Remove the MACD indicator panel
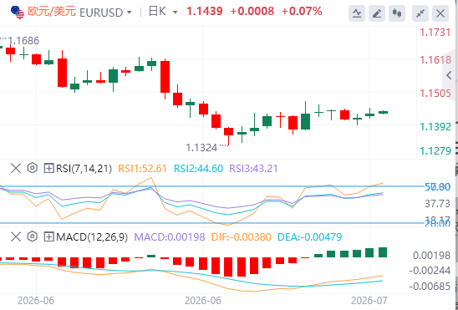This screenshot has height=310, width=458. pos(16,237)
